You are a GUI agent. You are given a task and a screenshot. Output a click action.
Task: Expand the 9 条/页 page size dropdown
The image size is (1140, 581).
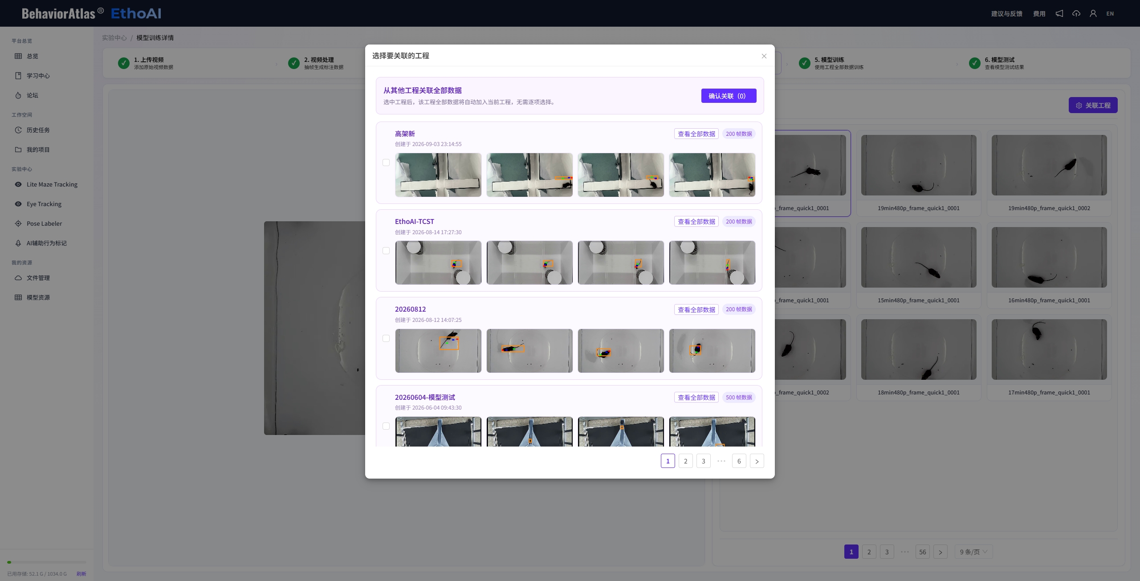click(x=974, y=552)
